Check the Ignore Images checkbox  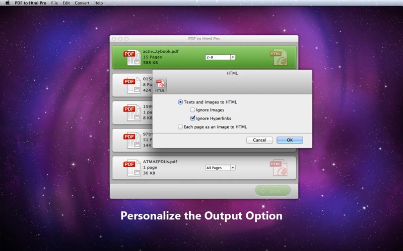click(x=192, y=110)
